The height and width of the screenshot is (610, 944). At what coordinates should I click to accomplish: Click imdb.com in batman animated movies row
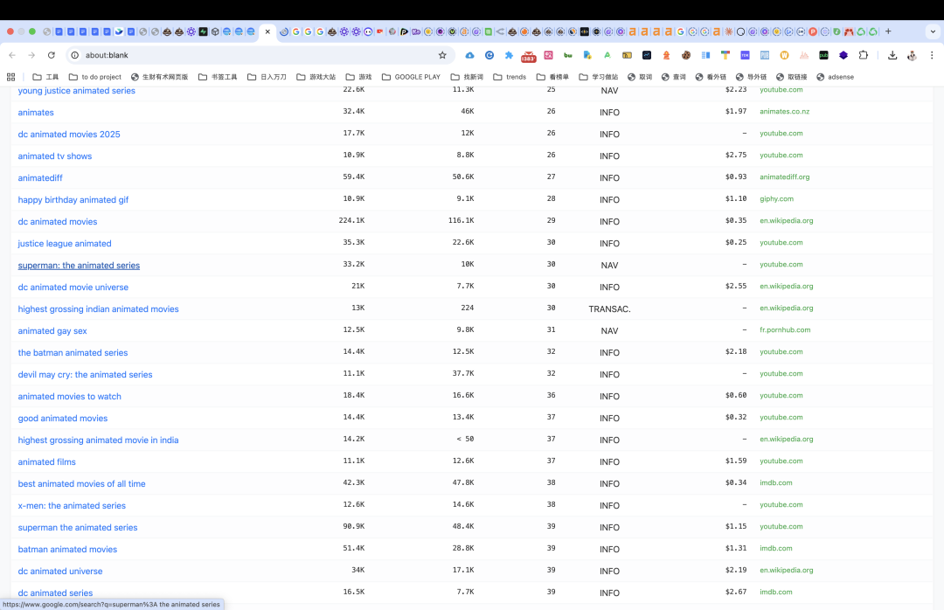click(776, 548)
